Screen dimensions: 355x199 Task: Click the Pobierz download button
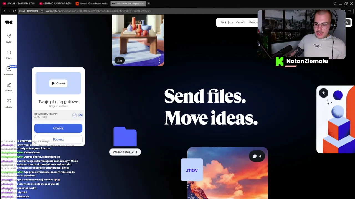click(x=58, y=140)
